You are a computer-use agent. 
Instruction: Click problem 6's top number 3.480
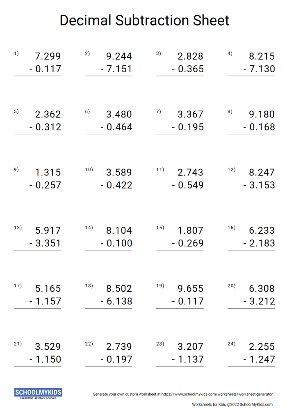(x=119, y=114)
